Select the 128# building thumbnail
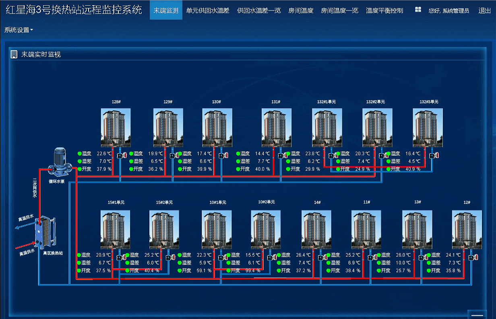The width and height of the screenshot is (496, 319). click(x=116, y=128)
